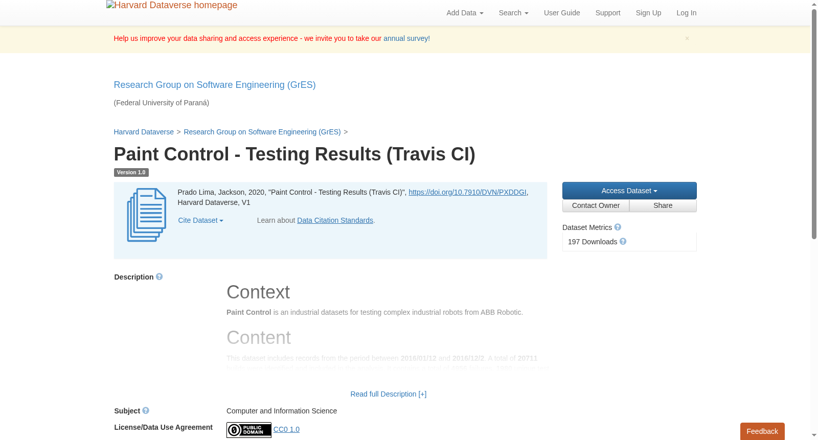Open the GrES dataverse title link
The width and height of the screenshot is (818, 440).
(x=215, y=85)
